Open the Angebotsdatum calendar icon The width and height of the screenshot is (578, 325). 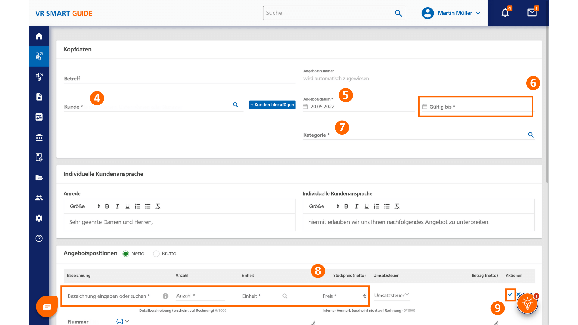tap(305, 107)
